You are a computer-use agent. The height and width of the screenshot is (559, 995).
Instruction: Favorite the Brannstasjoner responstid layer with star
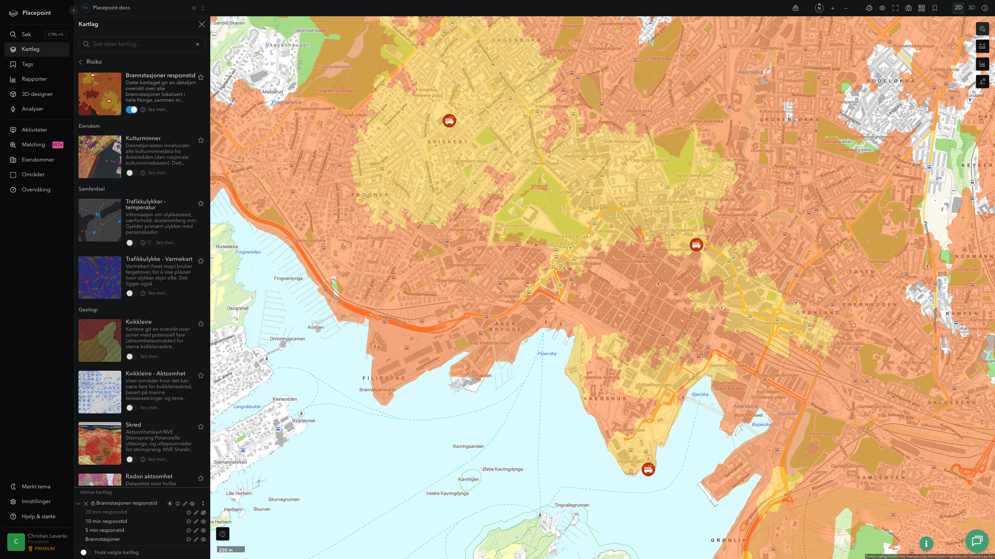201,77
